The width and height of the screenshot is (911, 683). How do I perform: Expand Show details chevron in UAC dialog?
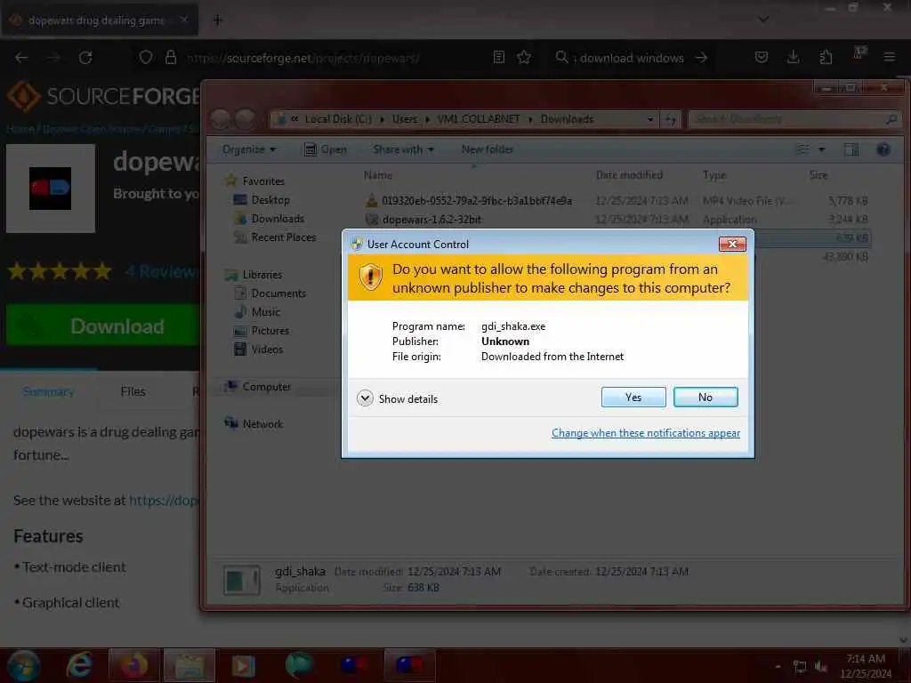click(x=365, y=398)
